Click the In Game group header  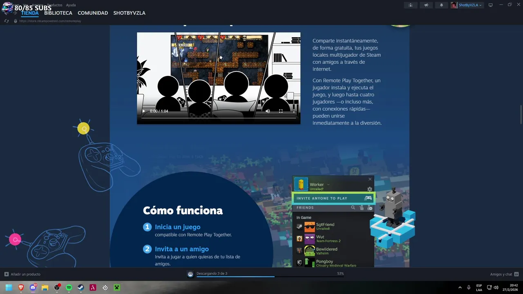coord(304,218)
